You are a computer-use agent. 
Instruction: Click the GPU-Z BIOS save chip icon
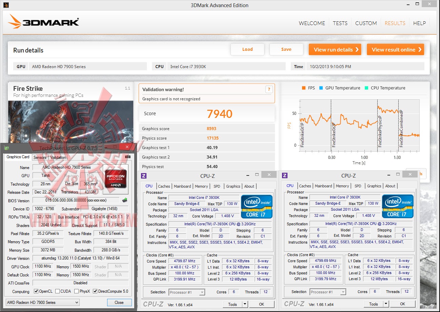click(125, 200)
